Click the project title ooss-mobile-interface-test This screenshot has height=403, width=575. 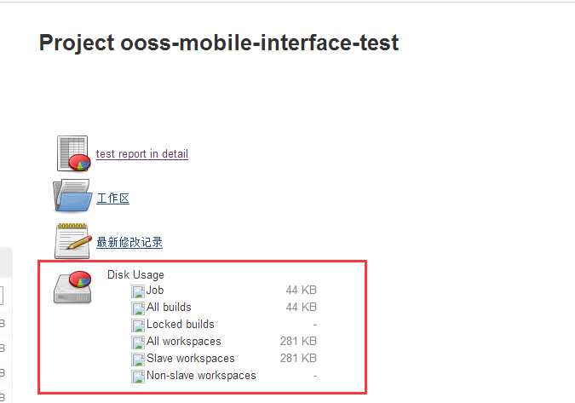coord(219,43)
